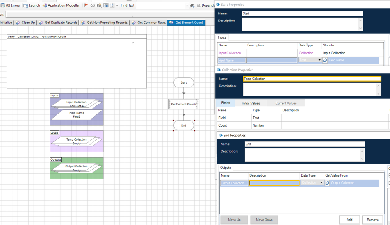The image size is (390, 225).
Task: Click the Temp Collection name field
Action: click(312, 79)
